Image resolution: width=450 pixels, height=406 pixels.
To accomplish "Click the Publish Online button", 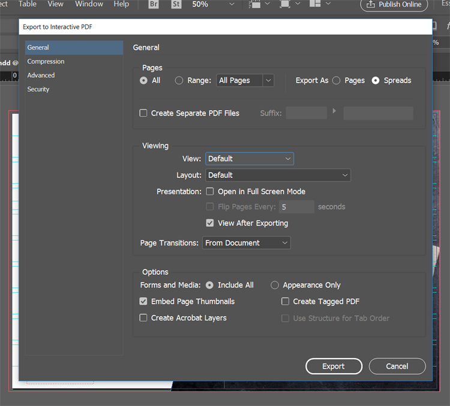I will pyautogui.click(x=394, y=5).
